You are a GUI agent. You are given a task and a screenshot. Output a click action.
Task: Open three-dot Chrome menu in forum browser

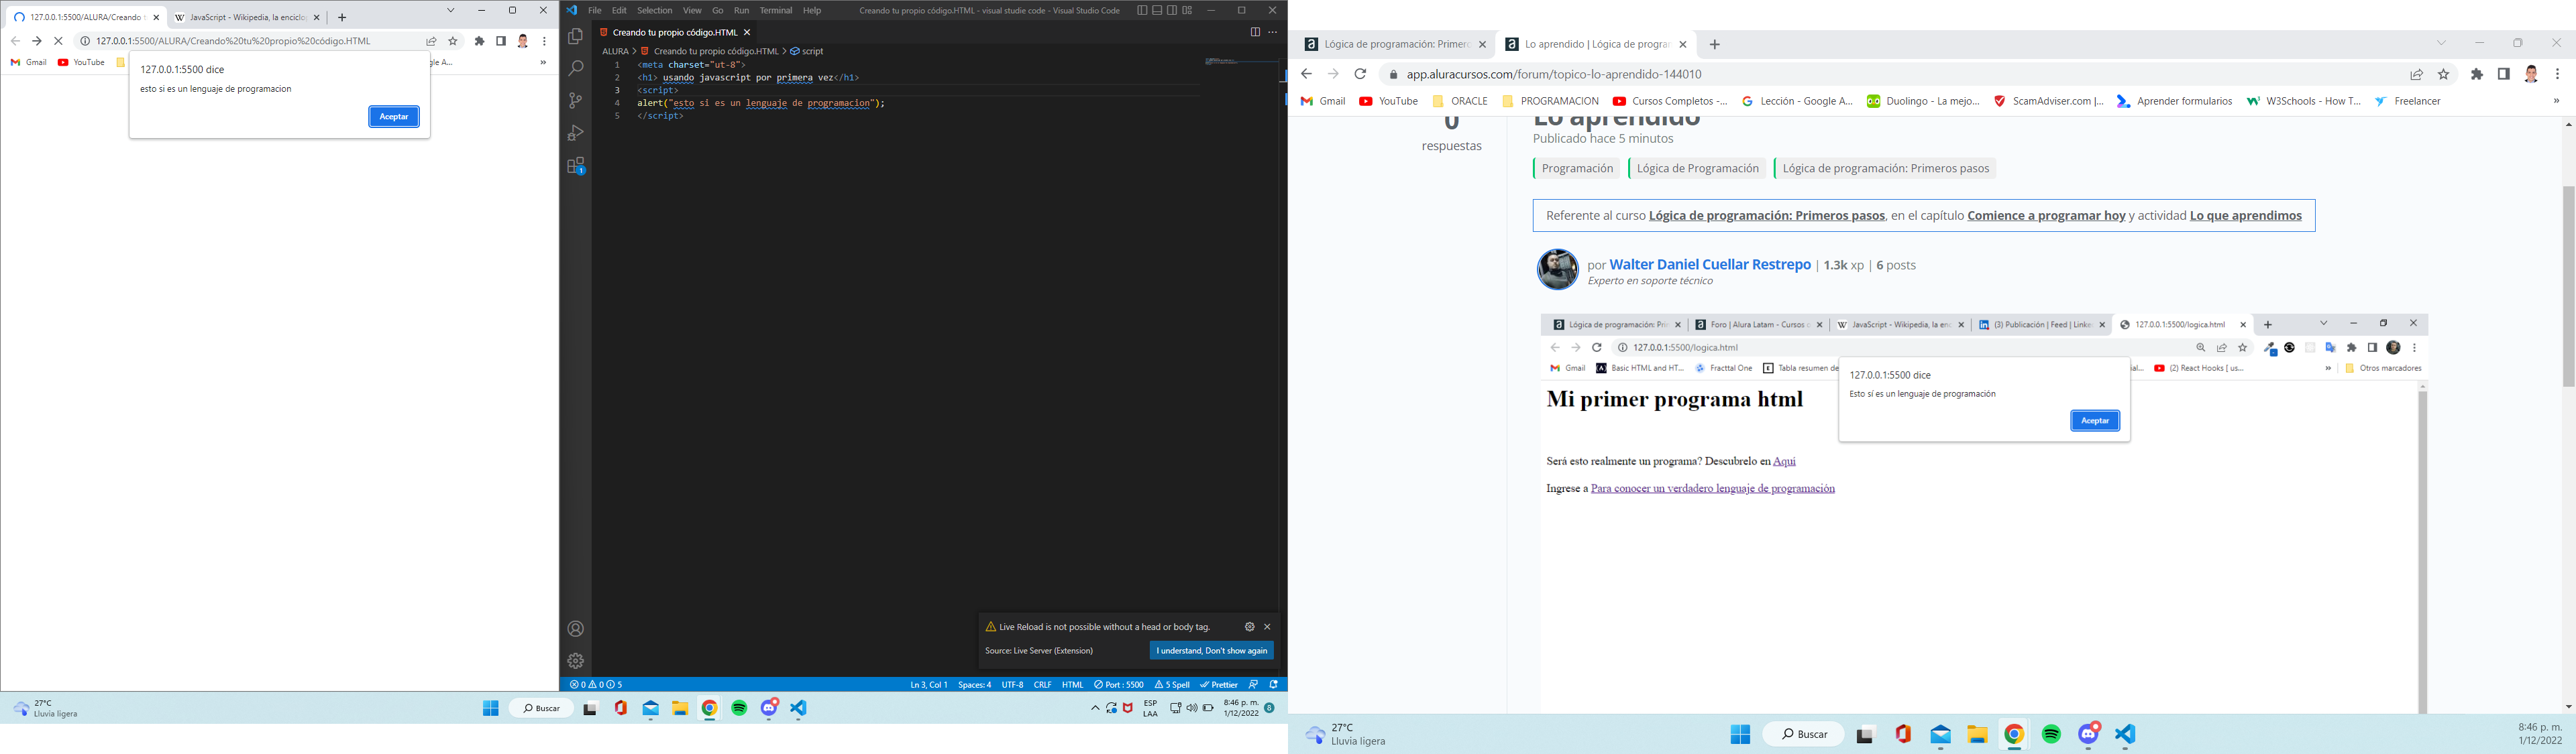(x=2558, y=74)
